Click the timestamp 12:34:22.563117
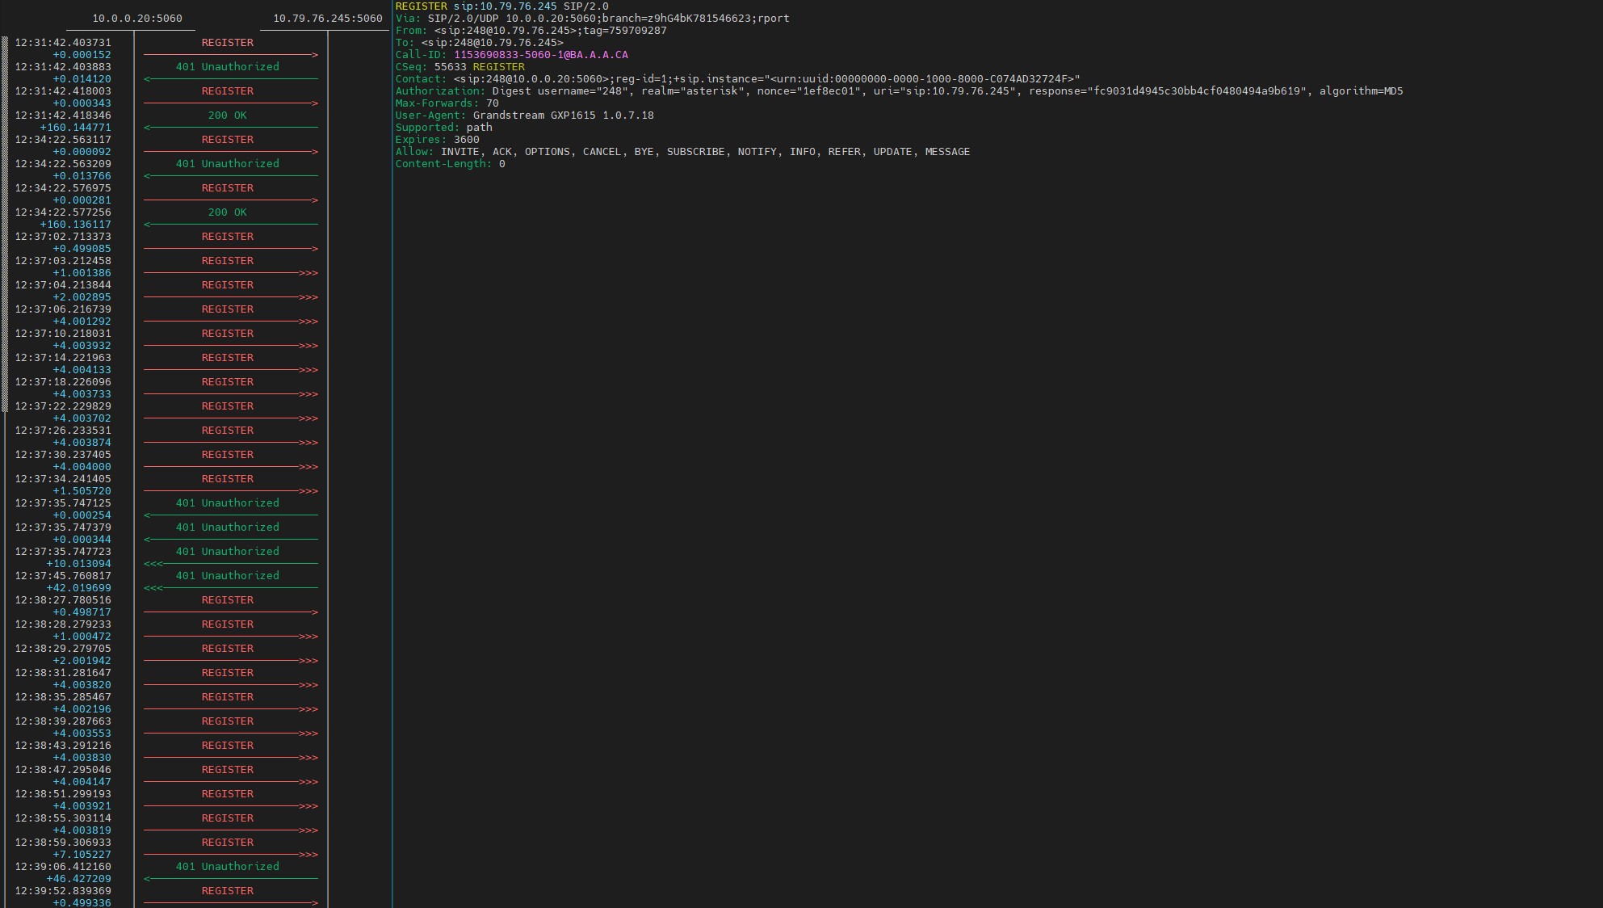1603x908 pixels. (63, 140)
